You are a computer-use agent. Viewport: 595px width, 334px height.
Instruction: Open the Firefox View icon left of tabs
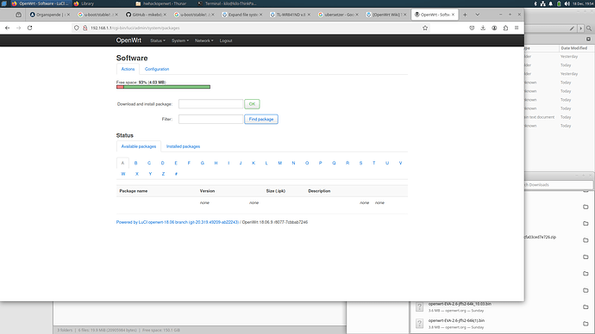click(18, 15)
